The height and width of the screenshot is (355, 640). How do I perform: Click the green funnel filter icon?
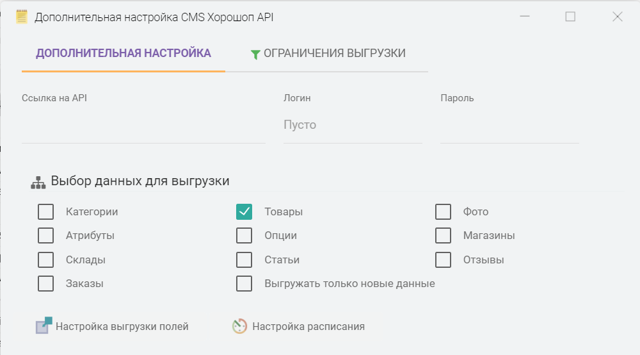click(x=255, y=54)
